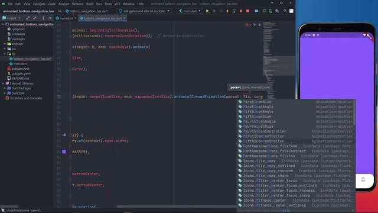
Task: Click the red Flutter DevTools icon
Action: click(241, 11)
